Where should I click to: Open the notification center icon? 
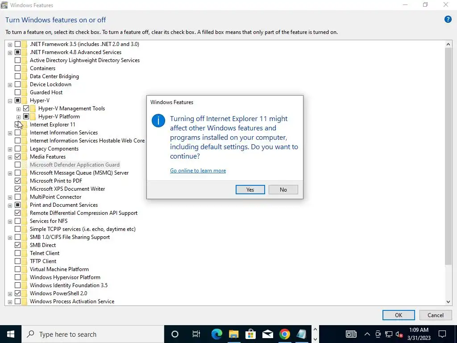tap(442, 334)
